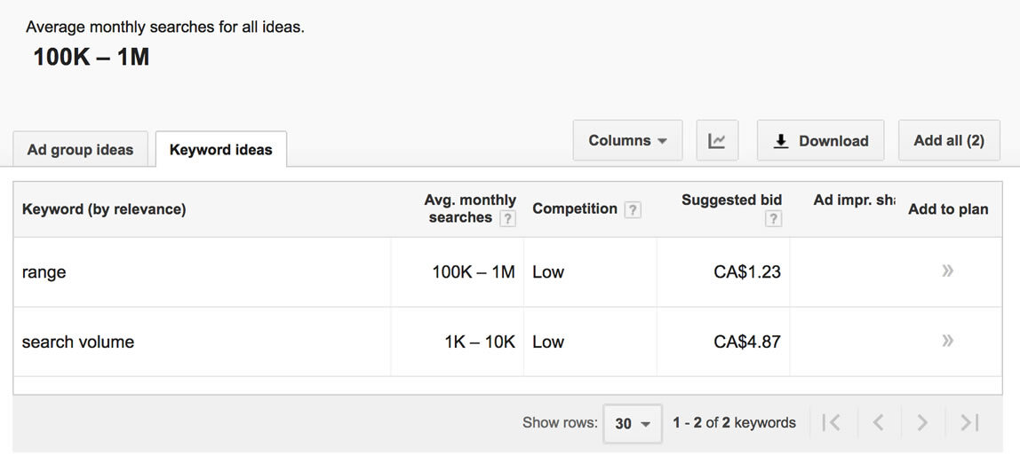Image resolution: width=1020 pixels, height=463 pixels.
Task: Select the 'range' keyword cell
Action: (44, 273)
